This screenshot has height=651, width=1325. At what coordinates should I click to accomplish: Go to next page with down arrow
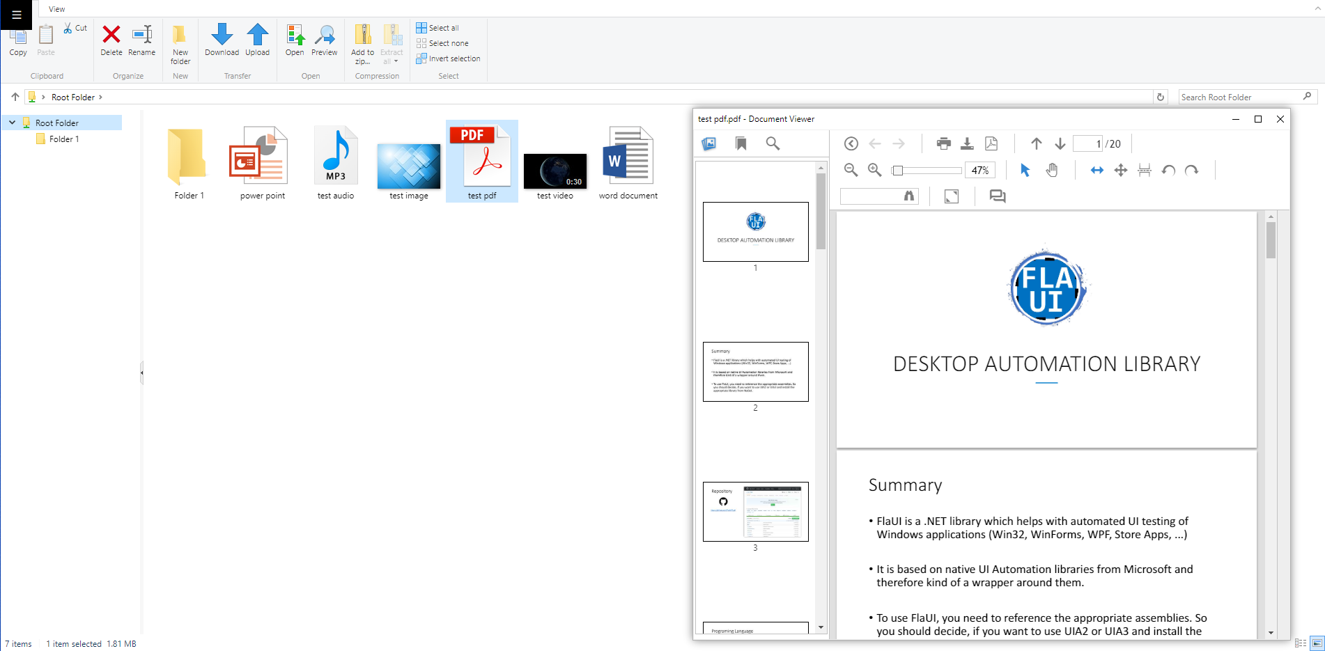[1060, 143]
